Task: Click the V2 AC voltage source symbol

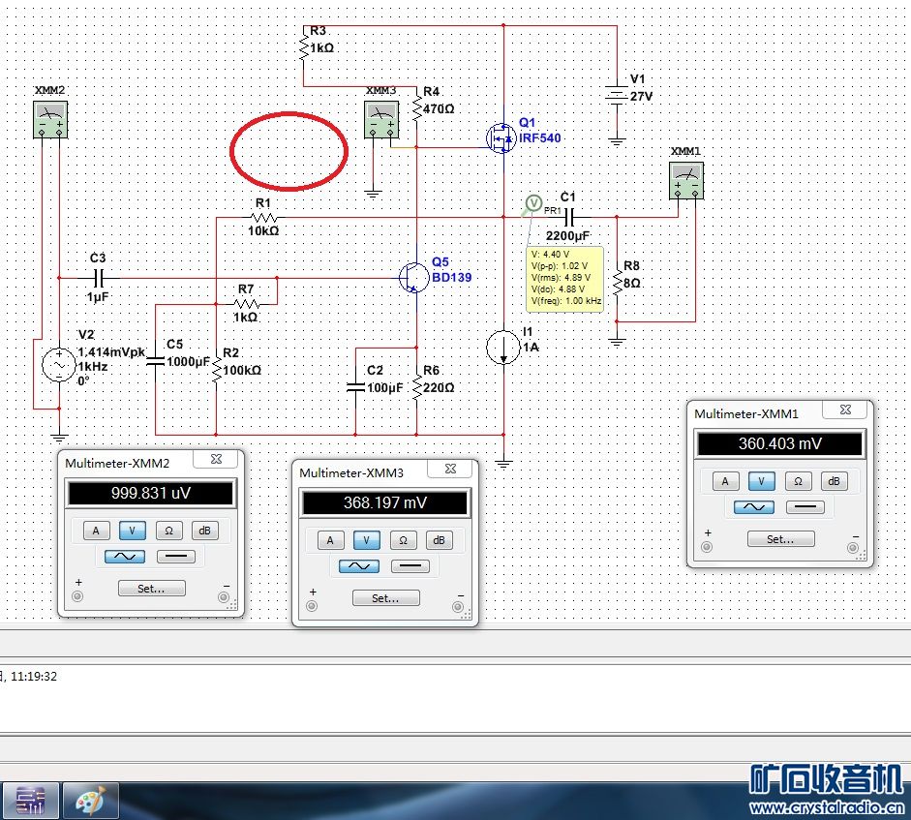Action: point(57,366)
